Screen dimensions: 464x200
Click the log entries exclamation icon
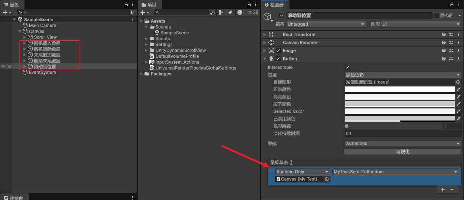click(240, 12)
